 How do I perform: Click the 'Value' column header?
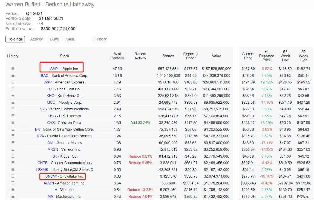pos(217,56)
